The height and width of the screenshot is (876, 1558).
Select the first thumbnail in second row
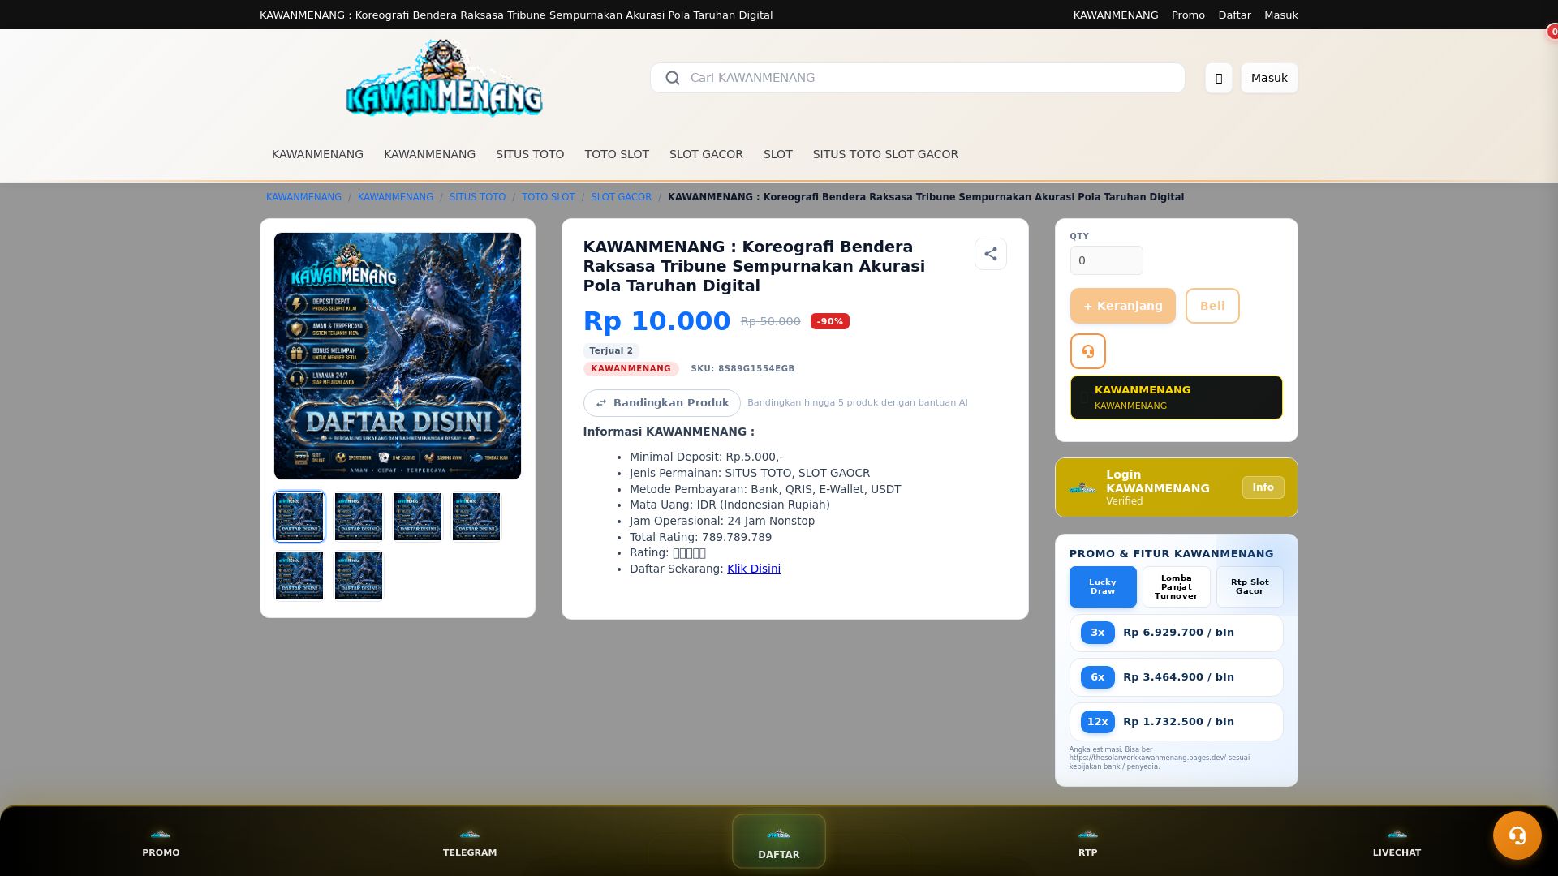click(x=299, y=576)
